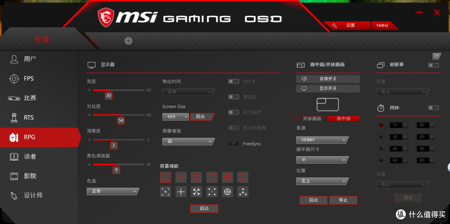Pick the white triangle dots crosshair
The height and width of the screenshot is (224, 450).
[x=243, y=192]
